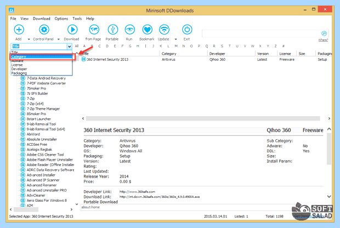
Task: Click the Portable USB icon
Action: click(113, 30)
